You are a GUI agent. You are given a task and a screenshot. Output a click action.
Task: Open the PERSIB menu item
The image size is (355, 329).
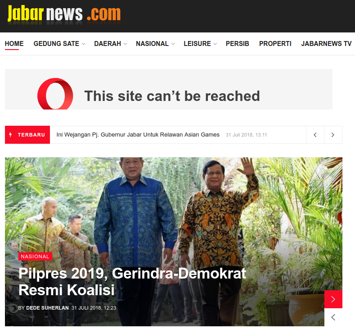pos(237,44)
